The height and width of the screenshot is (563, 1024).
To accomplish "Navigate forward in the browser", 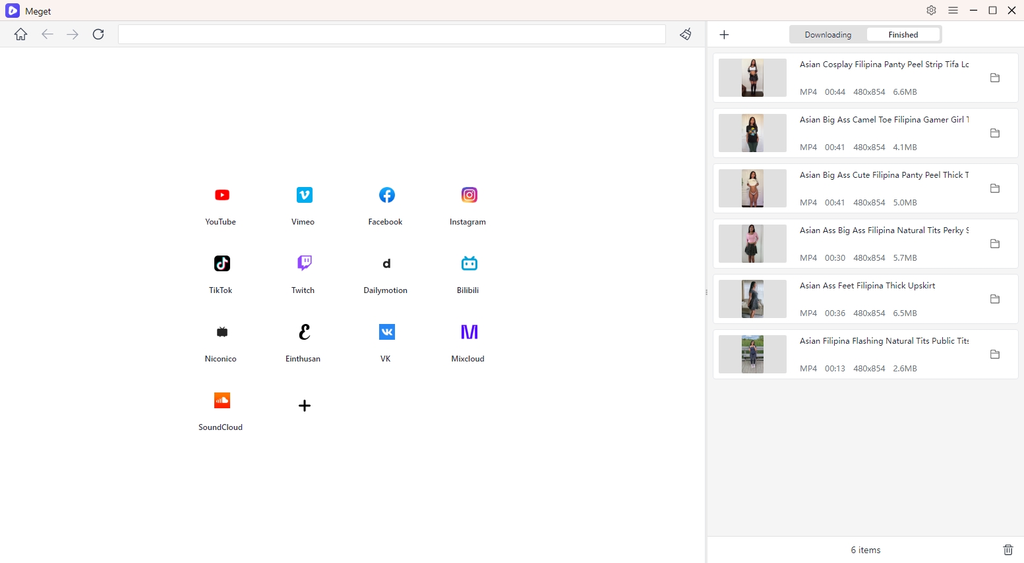I will tap(73, 34).
